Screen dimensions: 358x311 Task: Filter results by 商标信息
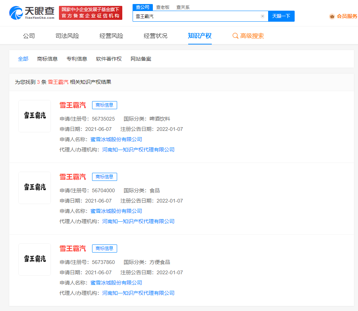pyautogui.click(x=47, y=59)
